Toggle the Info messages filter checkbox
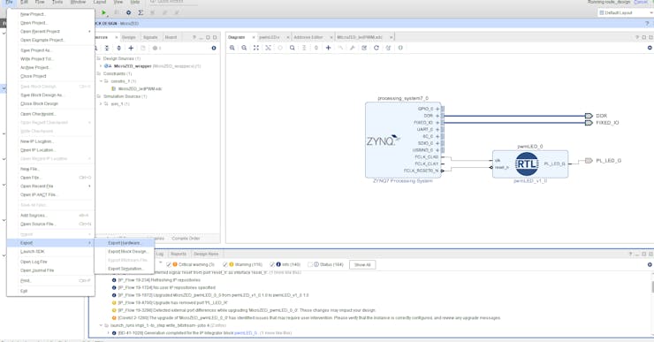 [x=272, y=264]
